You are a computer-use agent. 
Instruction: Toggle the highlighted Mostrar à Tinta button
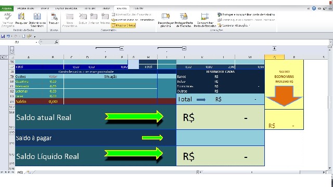[123, 25]
